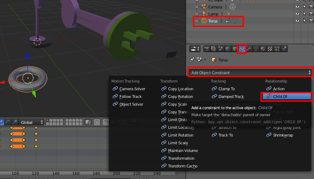
Task: Toggle renderability camera icon for Camera row
Action: 312,7
